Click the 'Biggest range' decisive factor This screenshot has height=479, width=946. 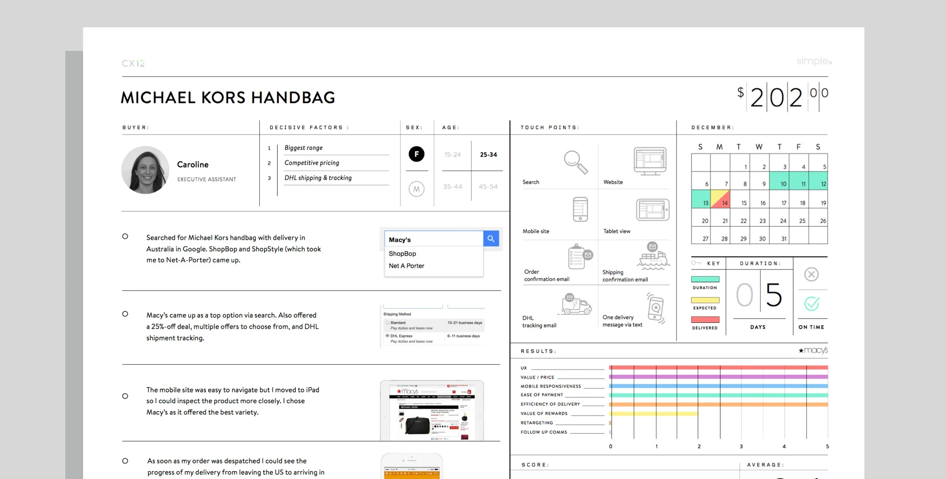coord(303,148)
